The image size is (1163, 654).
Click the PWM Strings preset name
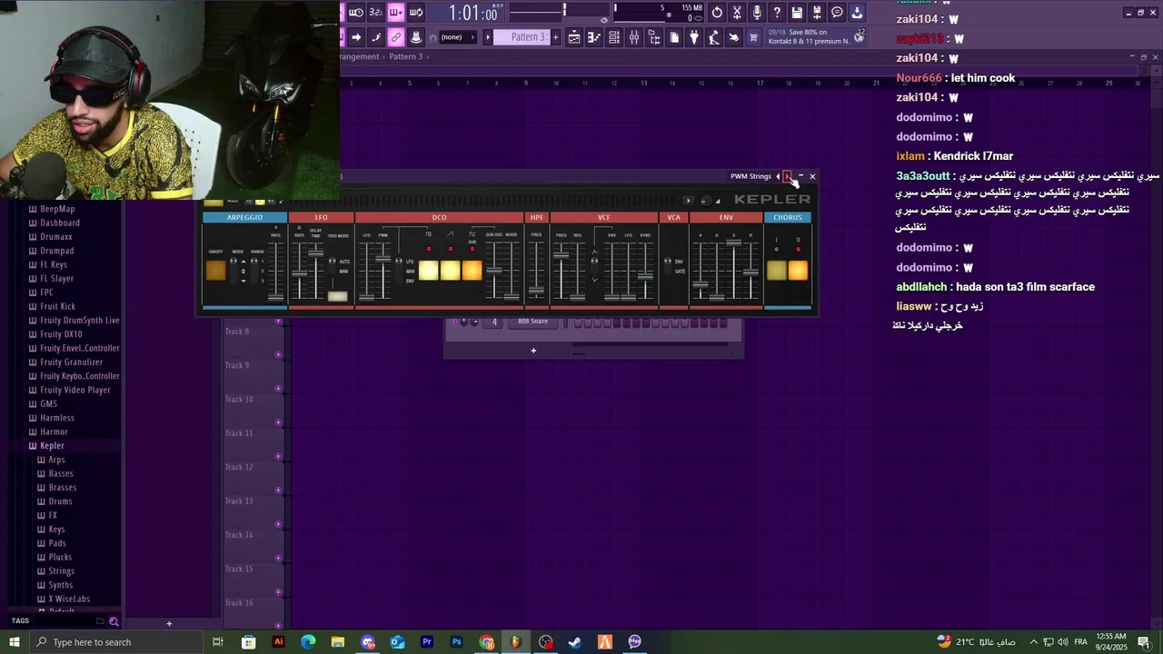750,176
